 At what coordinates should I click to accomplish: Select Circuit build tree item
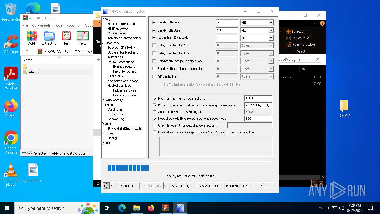pos(116,76)
